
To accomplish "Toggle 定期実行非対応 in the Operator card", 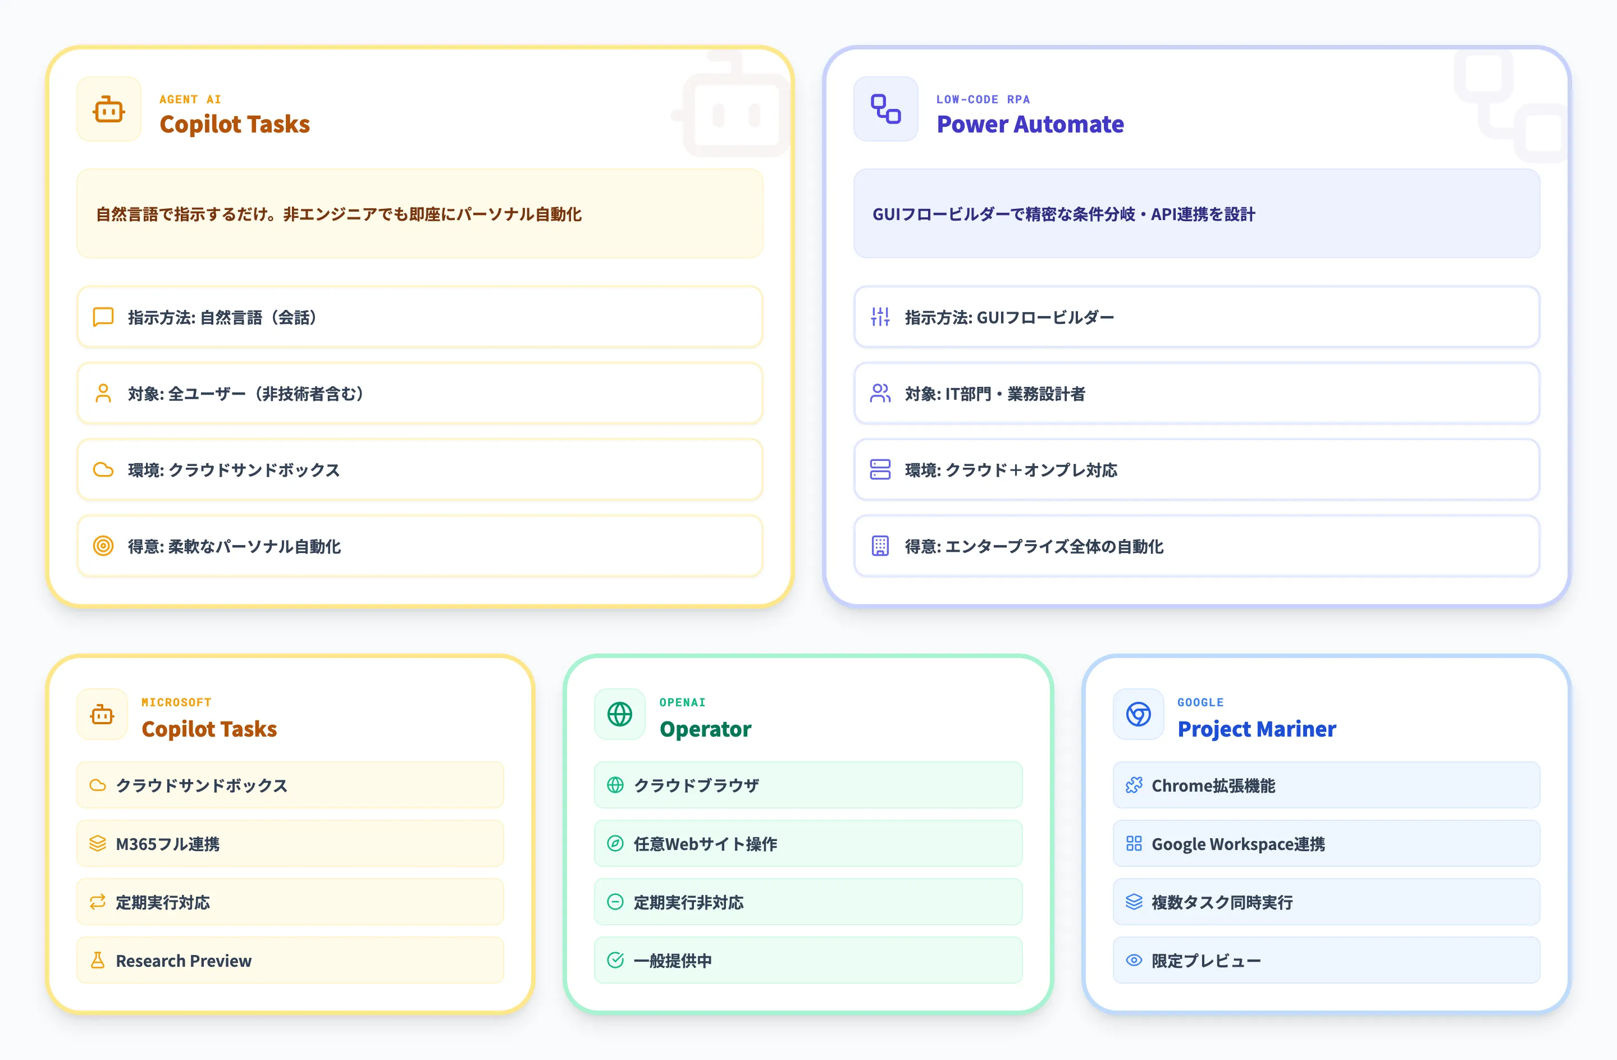I will 807,902.
